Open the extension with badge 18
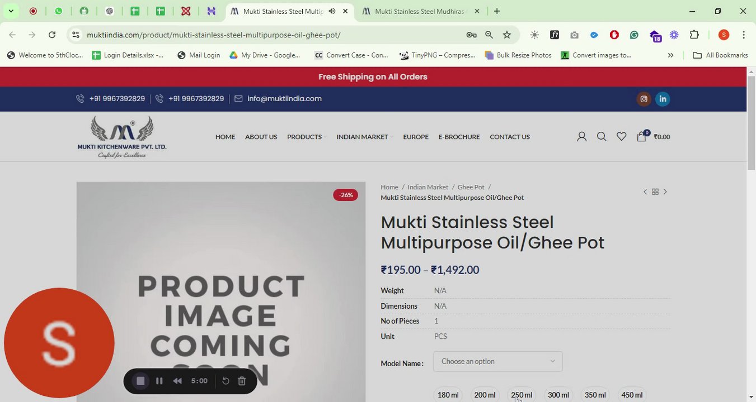 tap(655, 36)
